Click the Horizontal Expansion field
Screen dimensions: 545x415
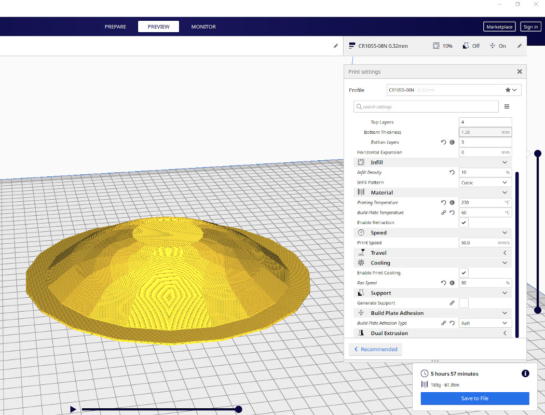485,152
